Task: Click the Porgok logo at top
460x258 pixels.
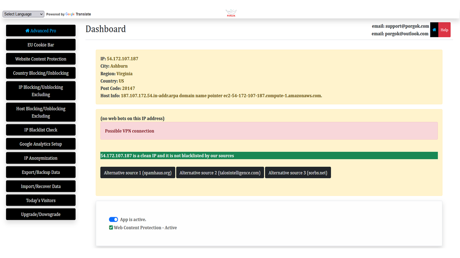Action: coord(231,13)
